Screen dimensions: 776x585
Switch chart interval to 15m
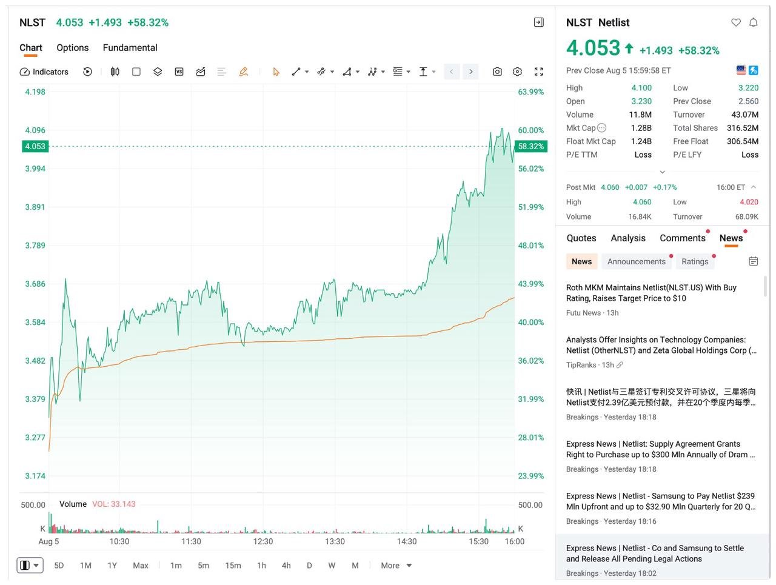233,566
